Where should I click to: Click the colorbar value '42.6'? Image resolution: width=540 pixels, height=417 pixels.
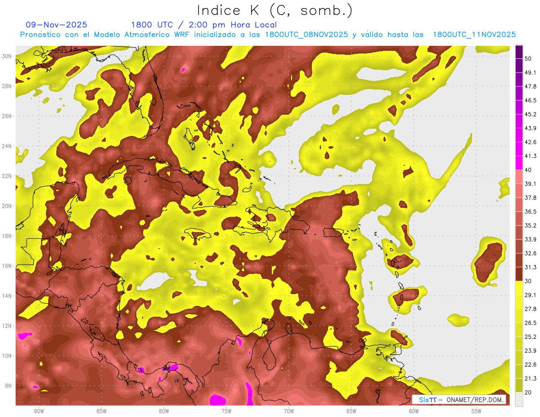pos(531,142)
